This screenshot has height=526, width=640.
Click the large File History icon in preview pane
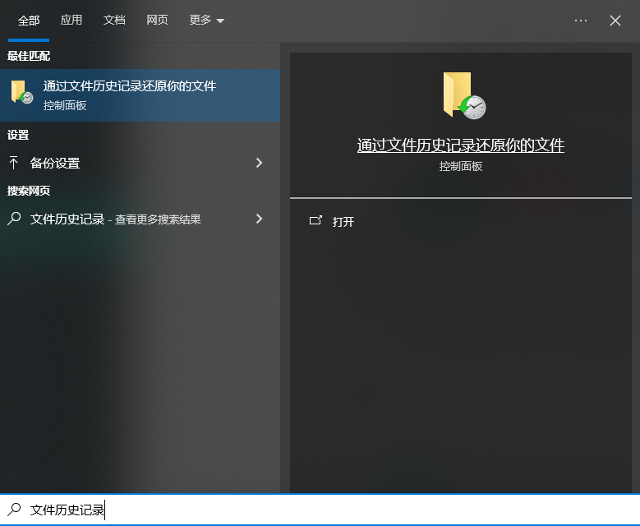tap(463, 95)
